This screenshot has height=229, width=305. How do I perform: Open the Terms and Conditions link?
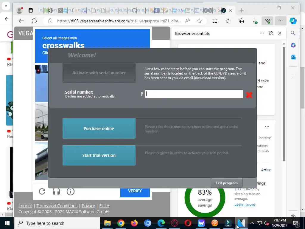[57, 206]
